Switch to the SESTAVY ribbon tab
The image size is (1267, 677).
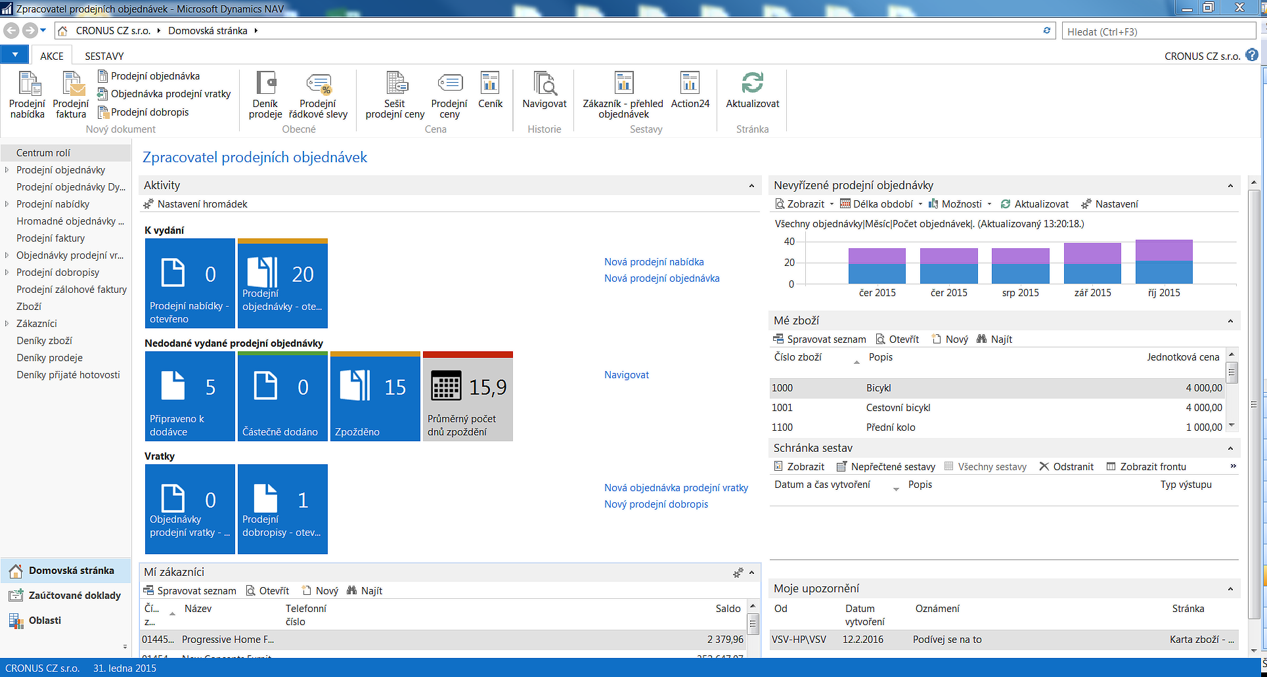(103, 56)
